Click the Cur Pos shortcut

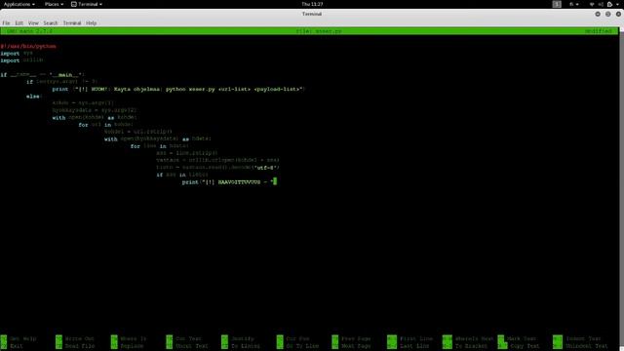tap(292, 338)
